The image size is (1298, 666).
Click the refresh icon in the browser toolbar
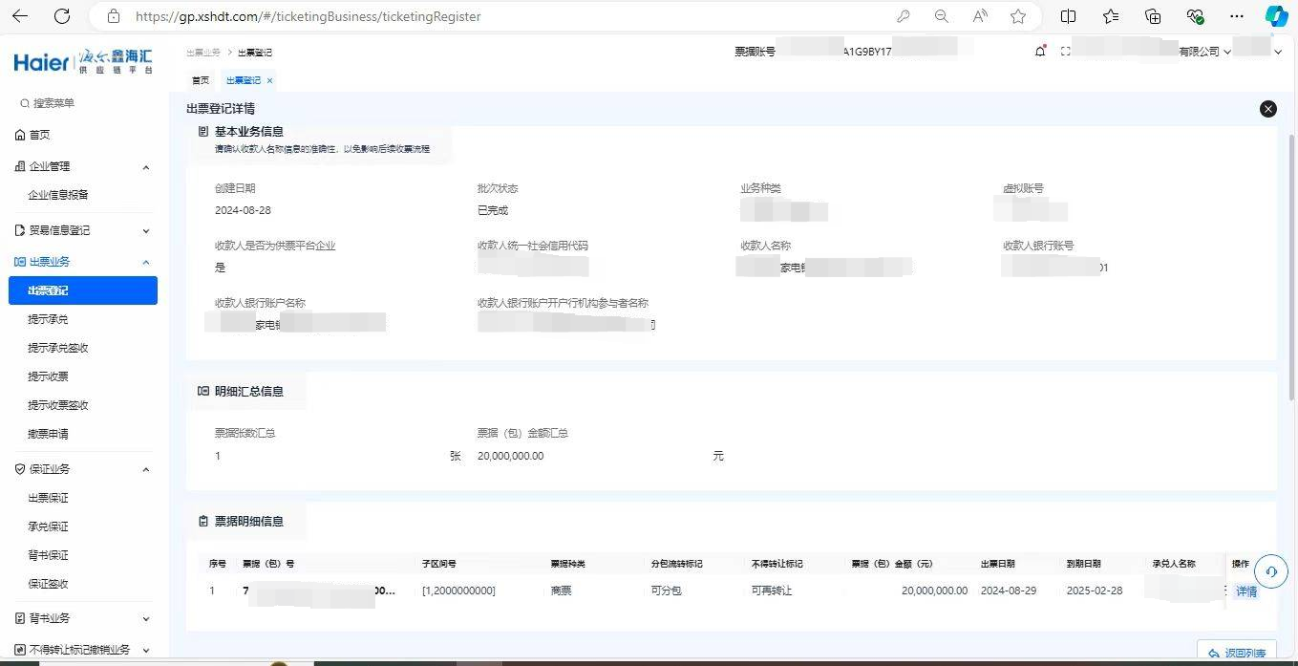(63, 16)
